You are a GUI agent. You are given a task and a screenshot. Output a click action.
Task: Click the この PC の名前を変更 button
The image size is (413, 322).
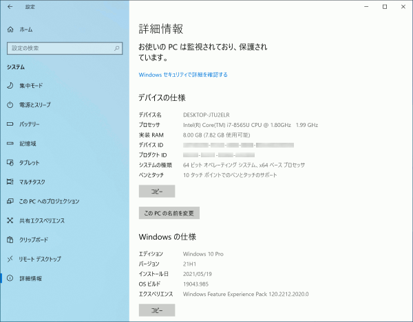169,213
